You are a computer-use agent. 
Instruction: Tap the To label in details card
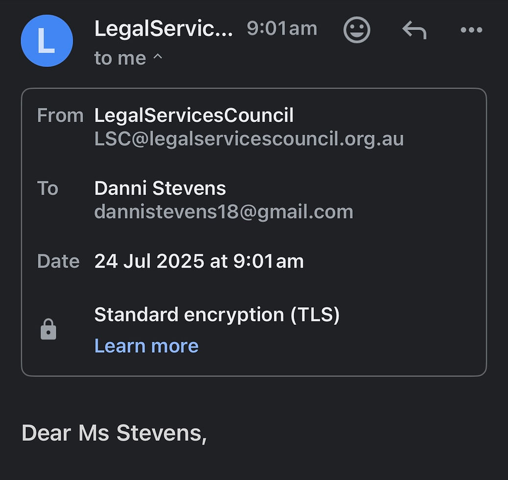(x=48, y=188)
